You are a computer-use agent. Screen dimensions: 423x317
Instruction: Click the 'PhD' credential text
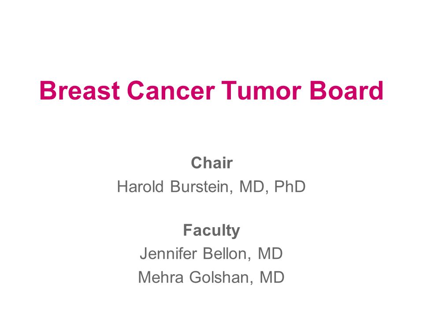290,187
